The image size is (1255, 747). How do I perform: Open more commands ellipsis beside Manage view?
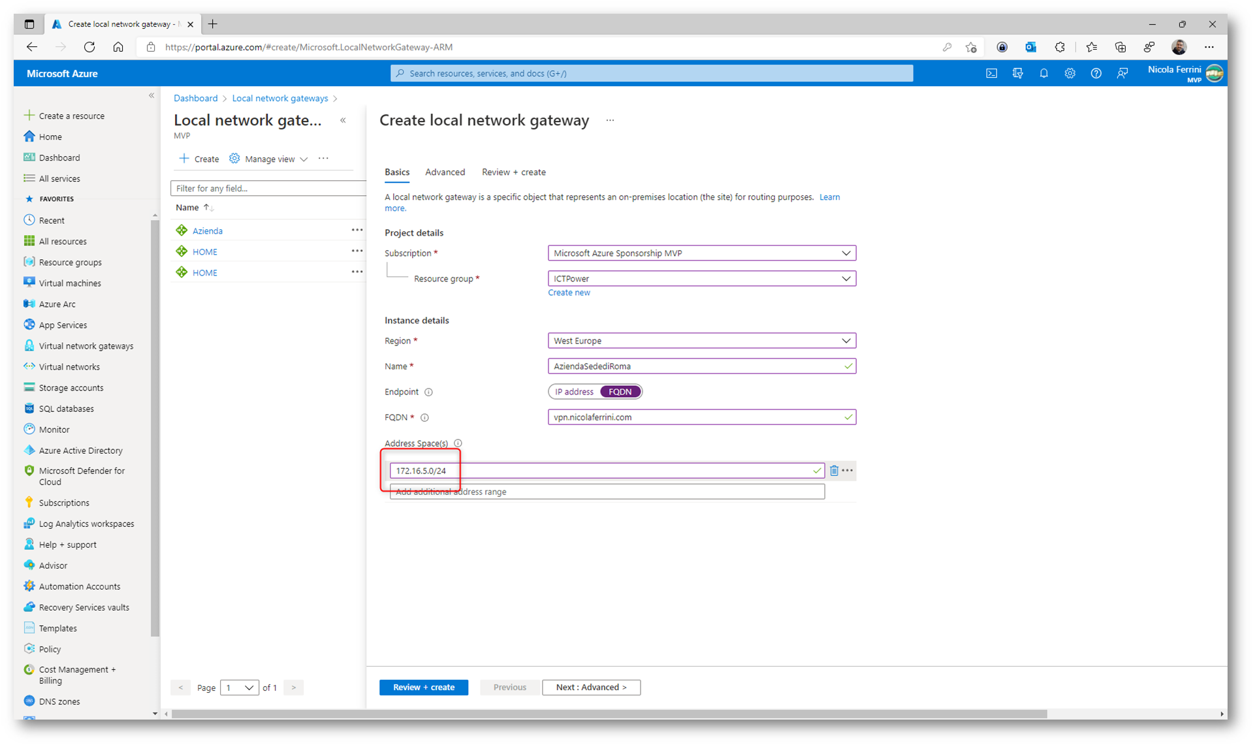[324, 159]
